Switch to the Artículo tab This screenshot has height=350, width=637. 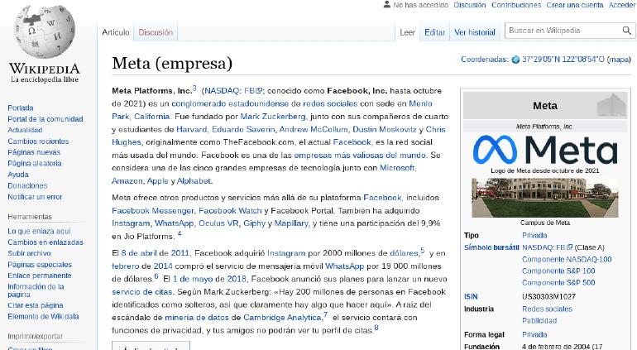116,32
